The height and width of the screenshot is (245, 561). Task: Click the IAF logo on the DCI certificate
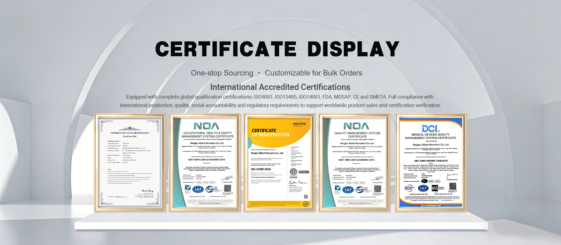click(x=423, y=188)
